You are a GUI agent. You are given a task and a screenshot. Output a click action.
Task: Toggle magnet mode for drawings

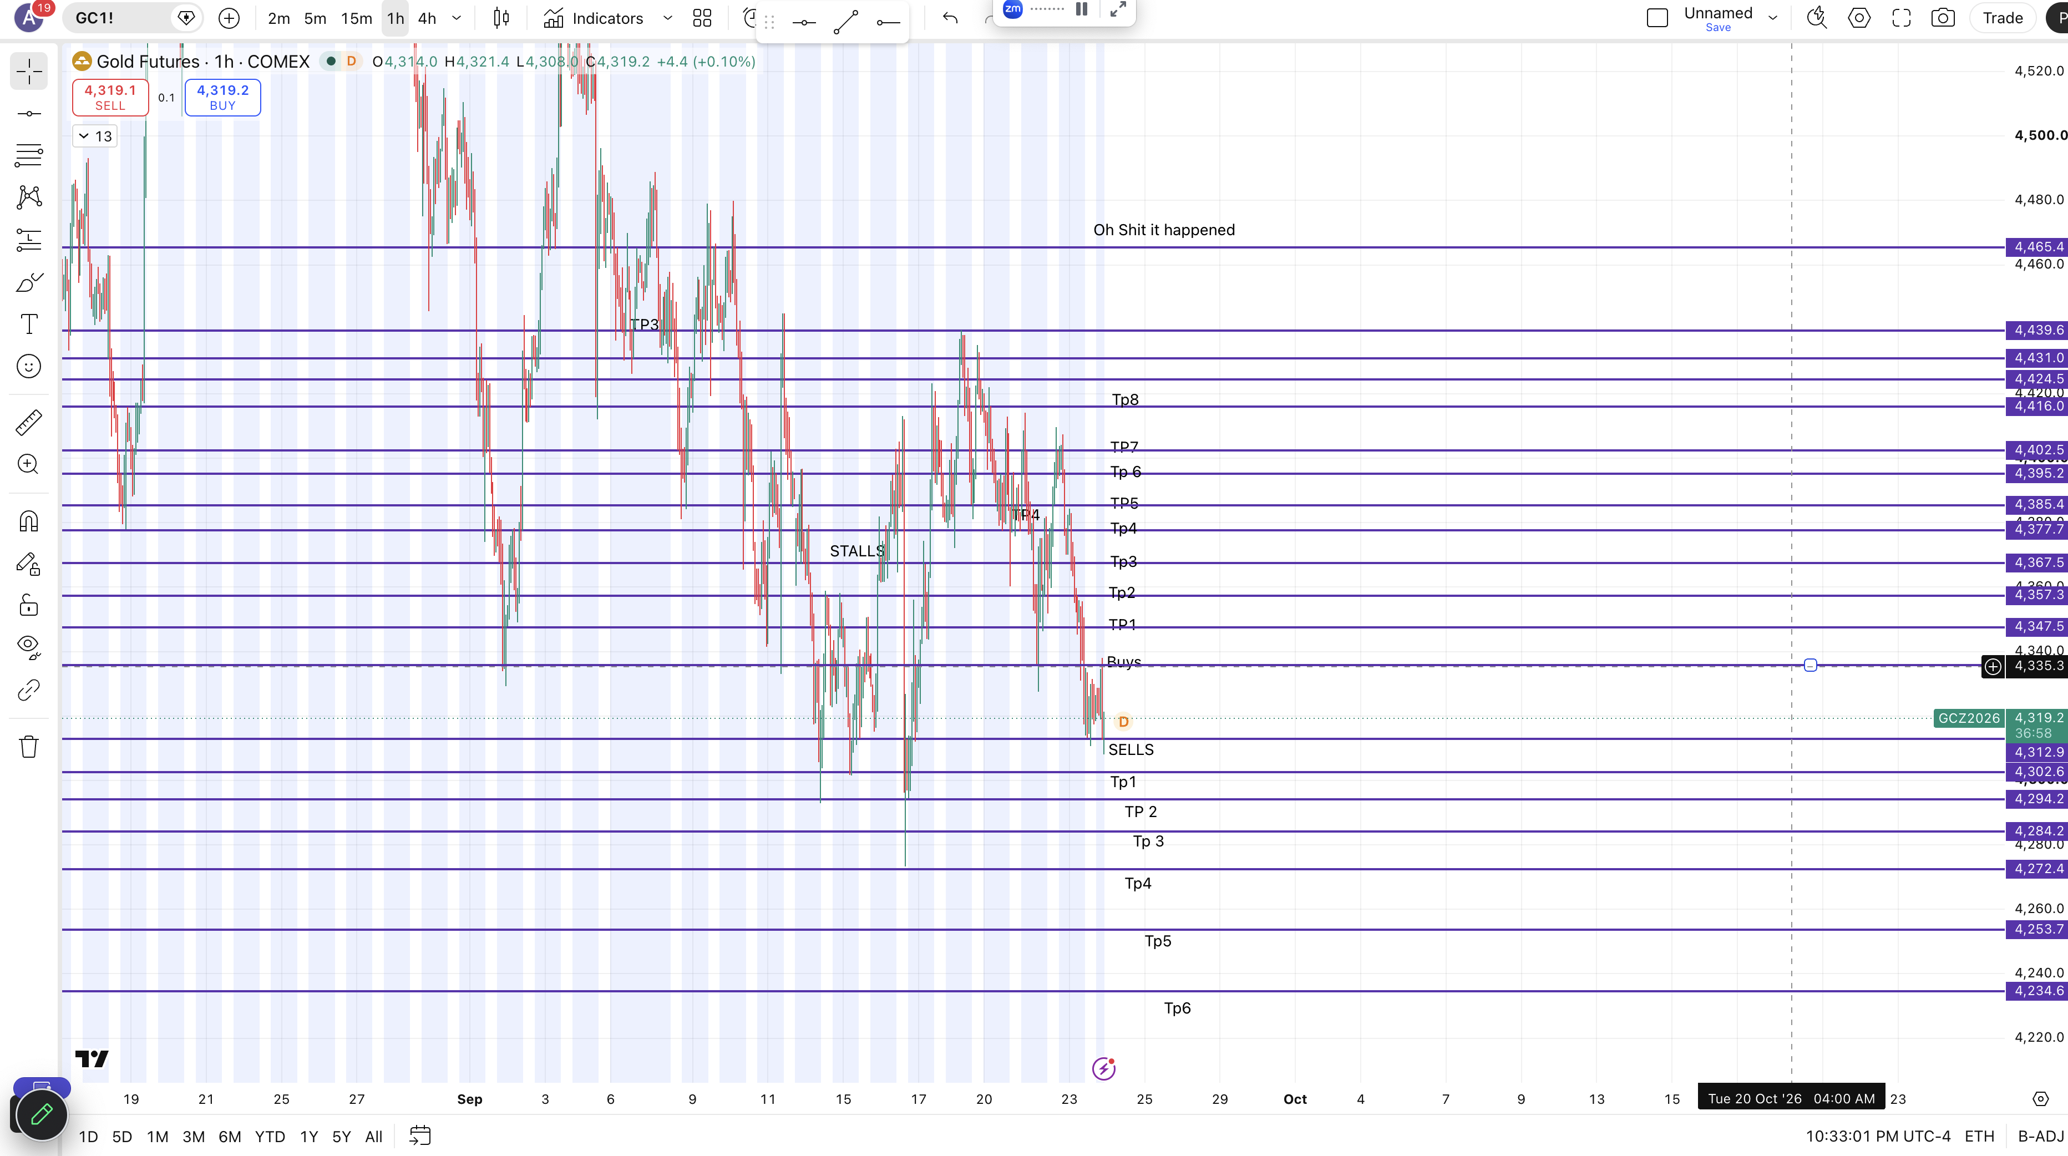[29, 522]
